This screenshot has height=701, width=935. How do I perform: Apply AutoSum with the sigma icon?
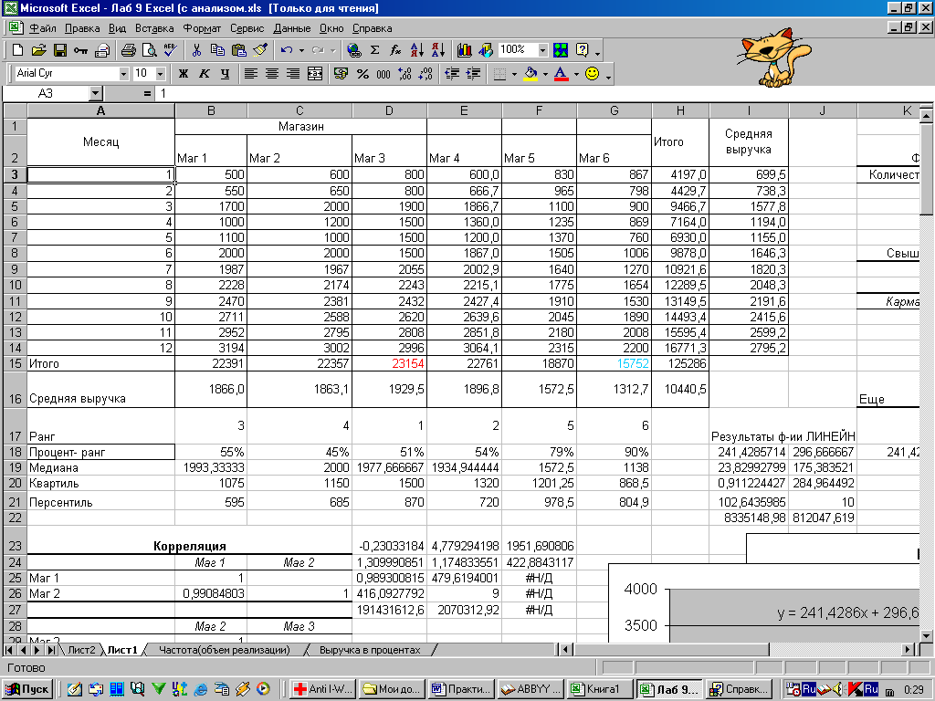pyautogui.click(x=375, y=51)
